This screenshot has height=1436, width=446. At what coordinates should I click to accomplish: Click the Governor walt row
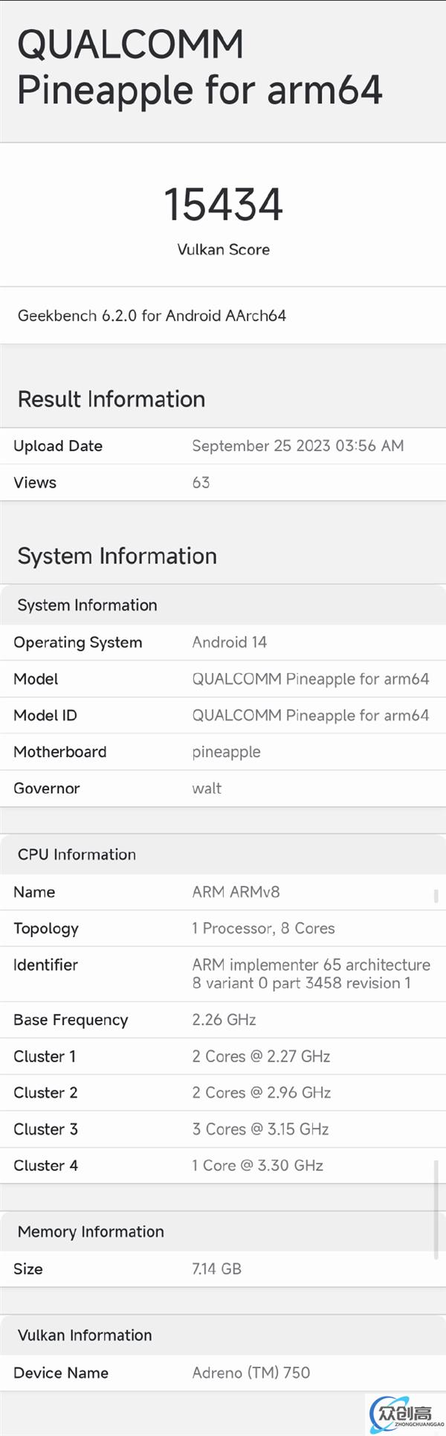[223, 788]
